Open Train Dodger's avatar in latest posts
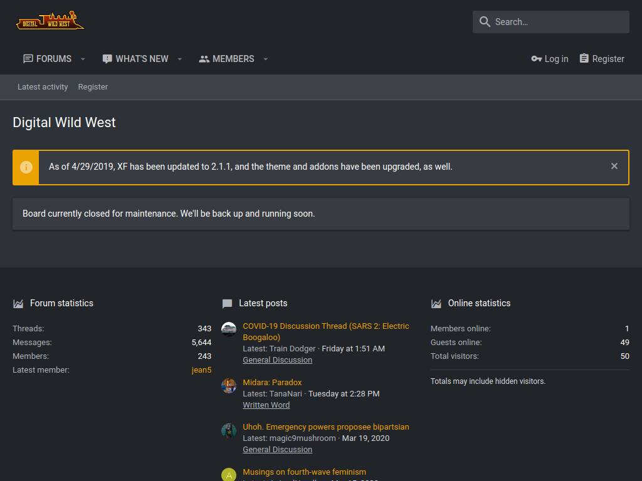 click(229, 329)
